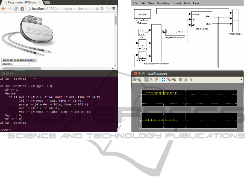Open the Simulation menu
Screen dimensions: 250x186
(163, 3)
